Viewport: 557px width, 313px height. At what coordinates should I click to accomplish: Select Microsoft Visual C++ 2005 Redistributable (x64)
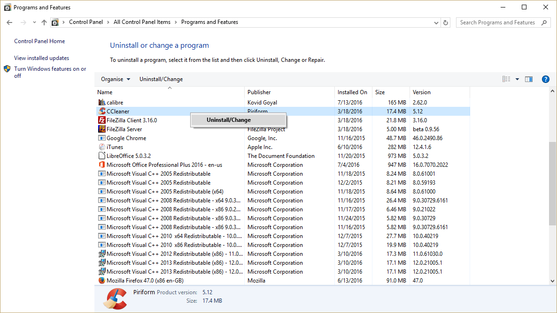(x=283, y=192)
